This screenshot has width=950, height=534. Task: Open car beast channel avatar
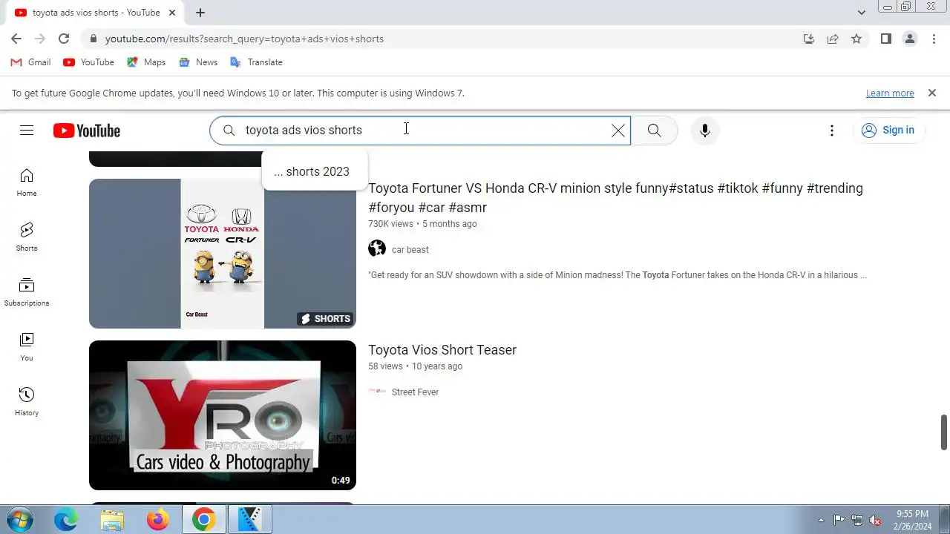[377, 249]
